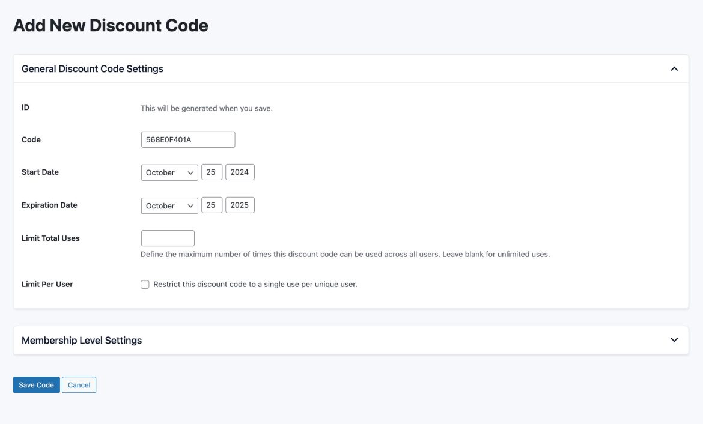Select the Expiration Date year field showing 2025
703x424 pixels.
(x=240, y=205)
